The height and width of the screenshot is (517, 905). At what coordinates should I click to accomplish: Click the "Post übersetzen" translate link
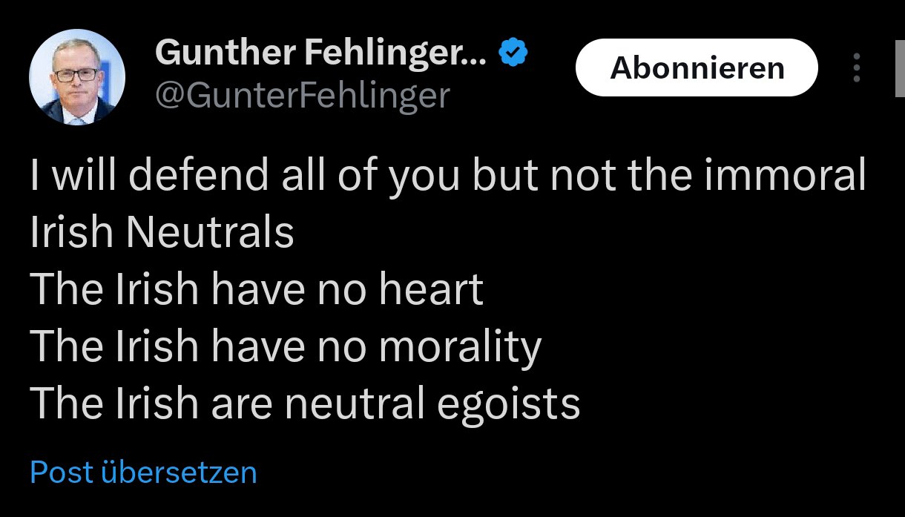(143, 472)
